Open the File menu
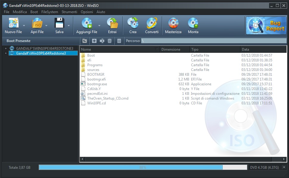The width and height of the screenshot is (289, 178). [x=7, y=12]
